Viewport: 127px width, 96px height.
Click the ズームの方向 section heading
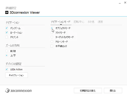13,45
